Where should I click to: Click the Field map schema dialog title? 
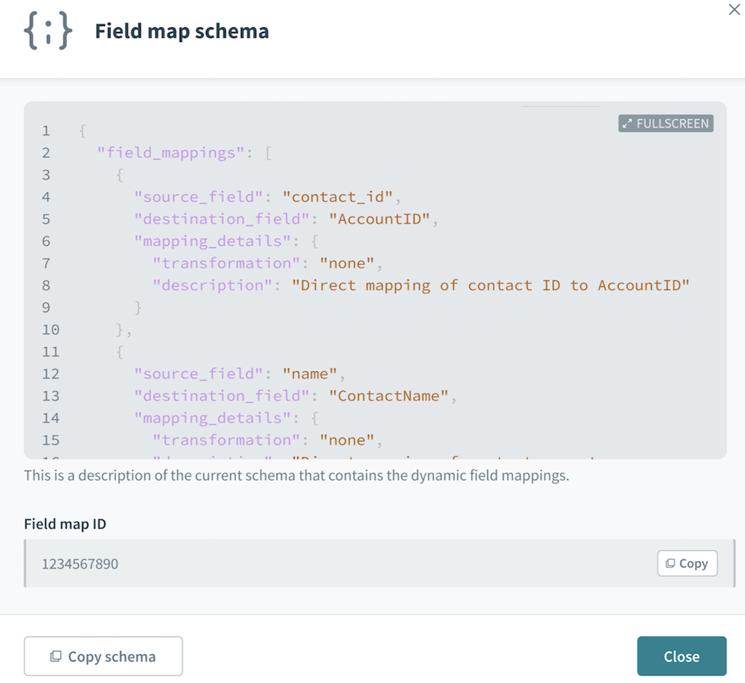[x=182, y=32]
